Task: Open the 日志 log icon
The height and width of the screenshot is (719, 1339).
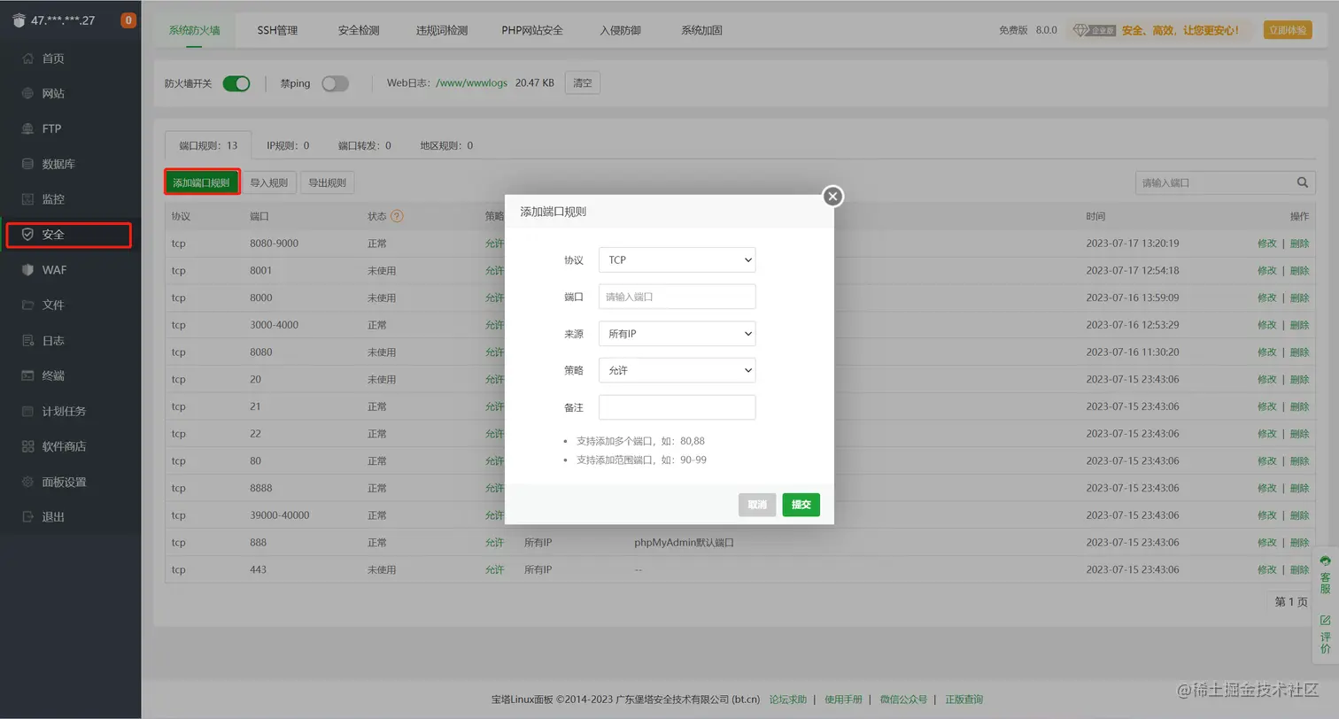Action: click(x=27, y=341)
